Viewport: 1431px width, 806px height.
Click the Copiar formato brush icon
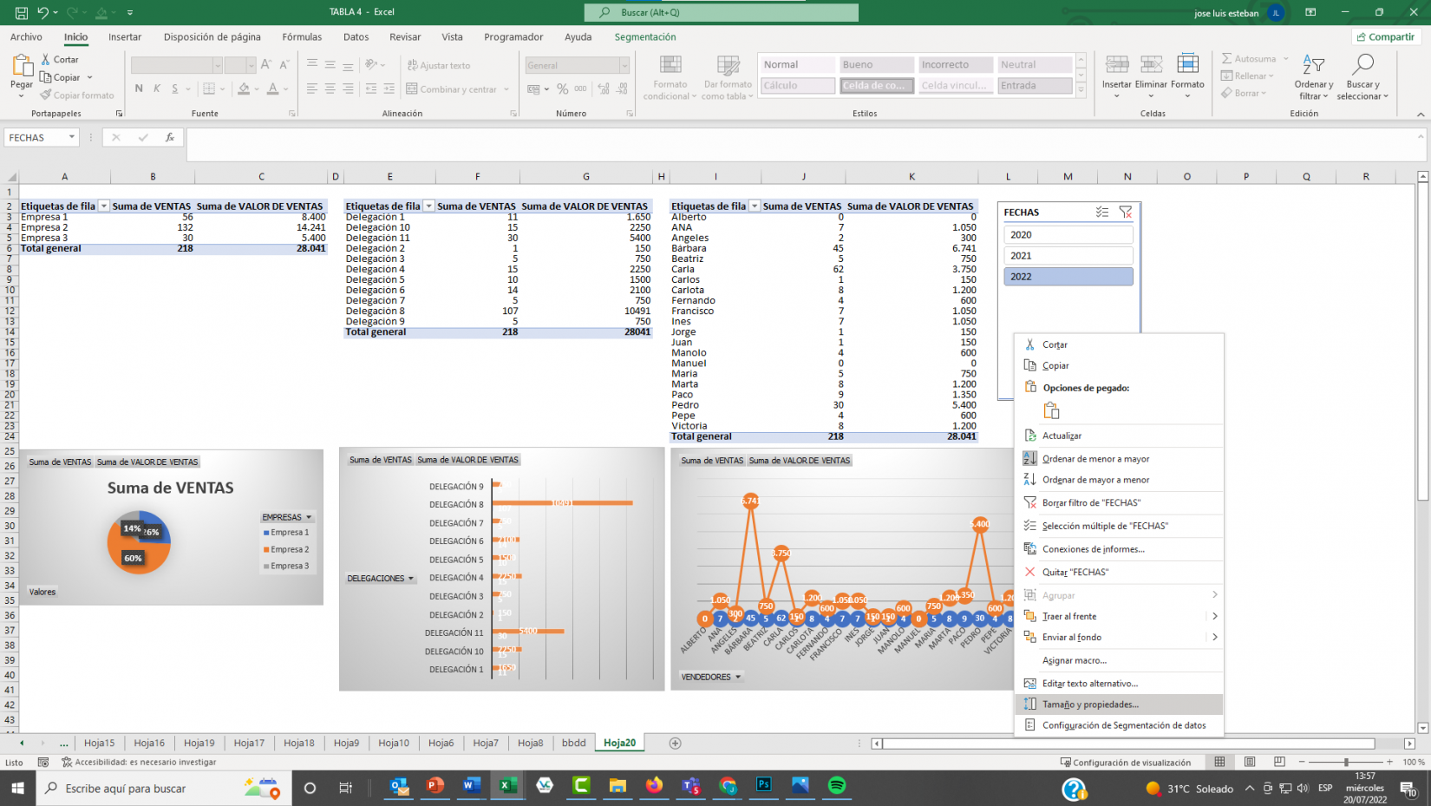coord(46,95)
